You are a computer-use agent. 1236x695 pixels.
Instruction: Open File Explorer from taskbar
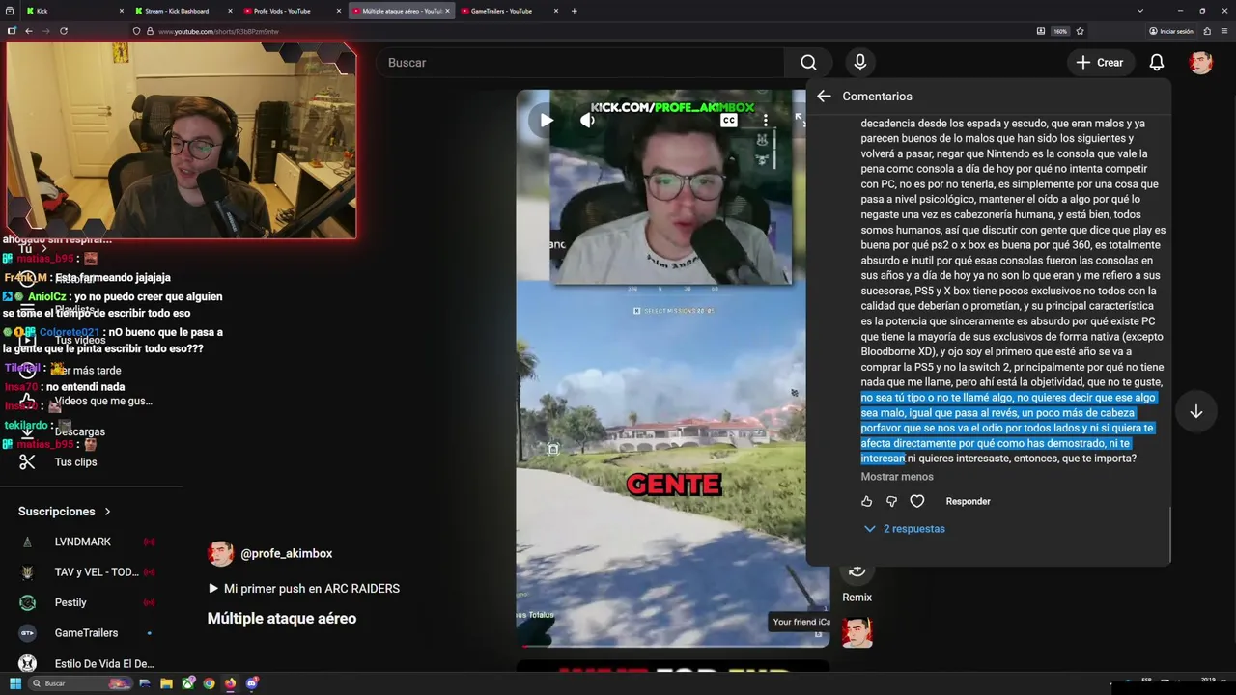click(x=166, y=683)
